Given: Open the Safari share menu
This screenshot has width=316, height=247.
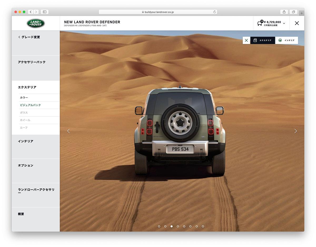Looking at the screenshot, I should click(x=284, y=12).
